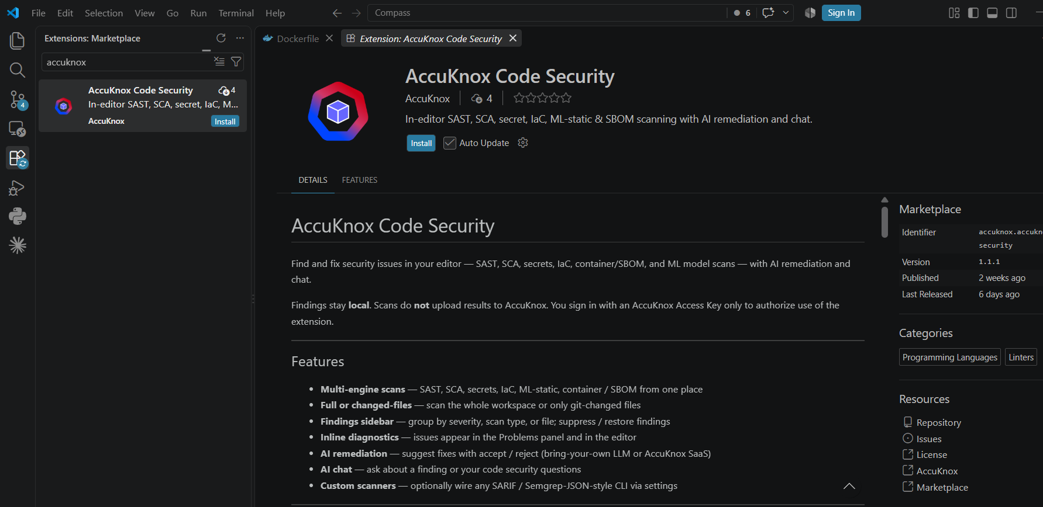Click the version value 1.1.1

pos(989,262)
